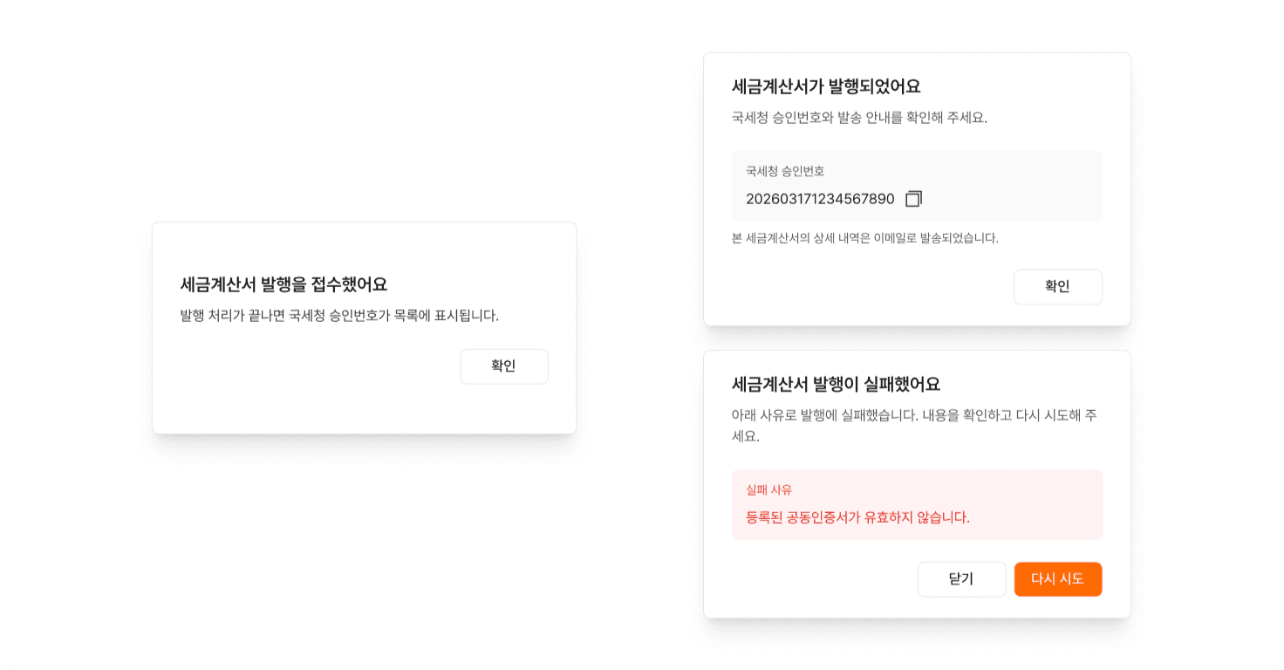The image size is (1284, 670).
Task: Click the text 아래 사유로 발행에 실패했습니다
Action: click(824, 415)
